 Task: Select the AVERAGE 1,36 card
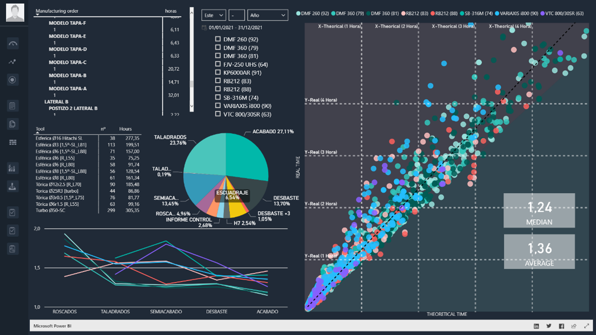[x=539, y=252]
